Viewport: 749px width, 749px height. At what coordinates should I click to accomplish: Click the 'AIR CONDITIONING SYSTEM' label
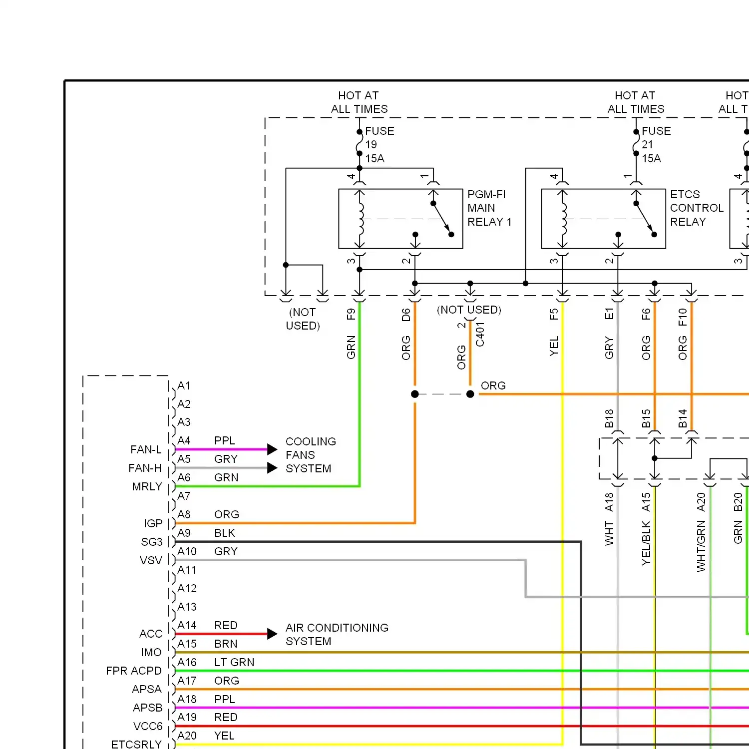[337, 634]
